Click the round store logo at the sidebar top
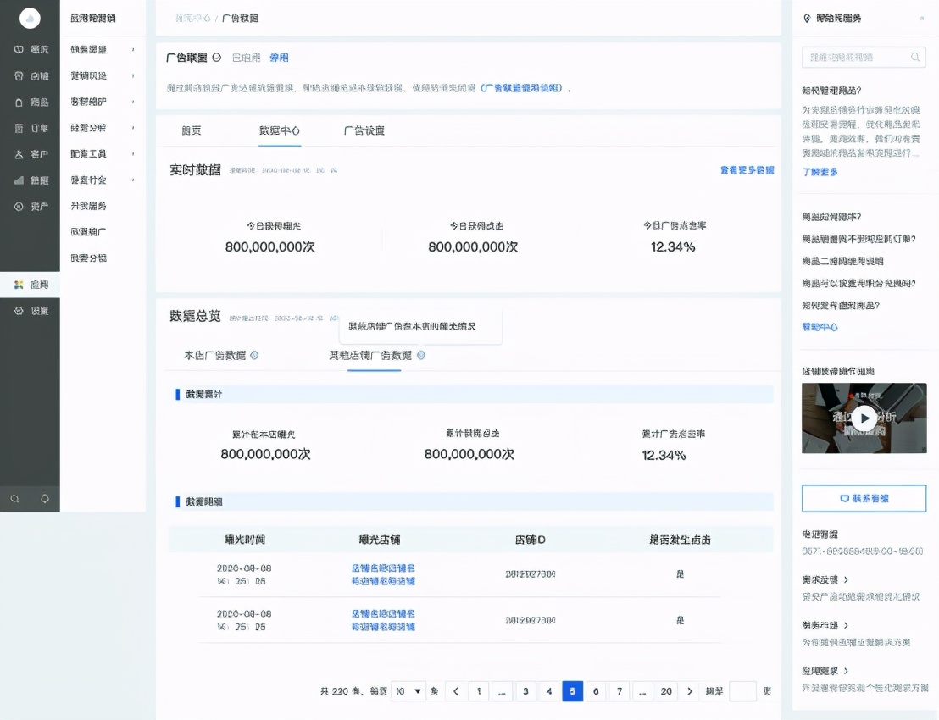The image size is (939, 720). pyautogui.click(x=30, y=18)
